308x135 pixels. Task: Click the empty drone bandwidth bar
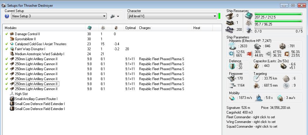278,28
